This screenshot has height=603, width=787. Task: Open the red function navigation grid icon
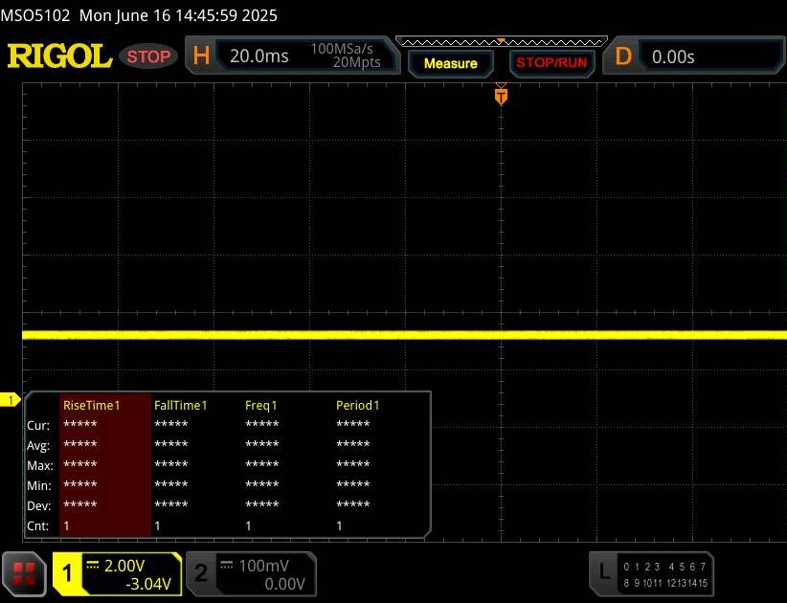25,573
